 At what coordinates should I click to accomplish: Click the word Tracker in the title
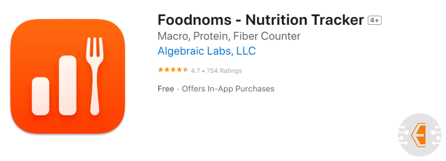coord(338,20)
